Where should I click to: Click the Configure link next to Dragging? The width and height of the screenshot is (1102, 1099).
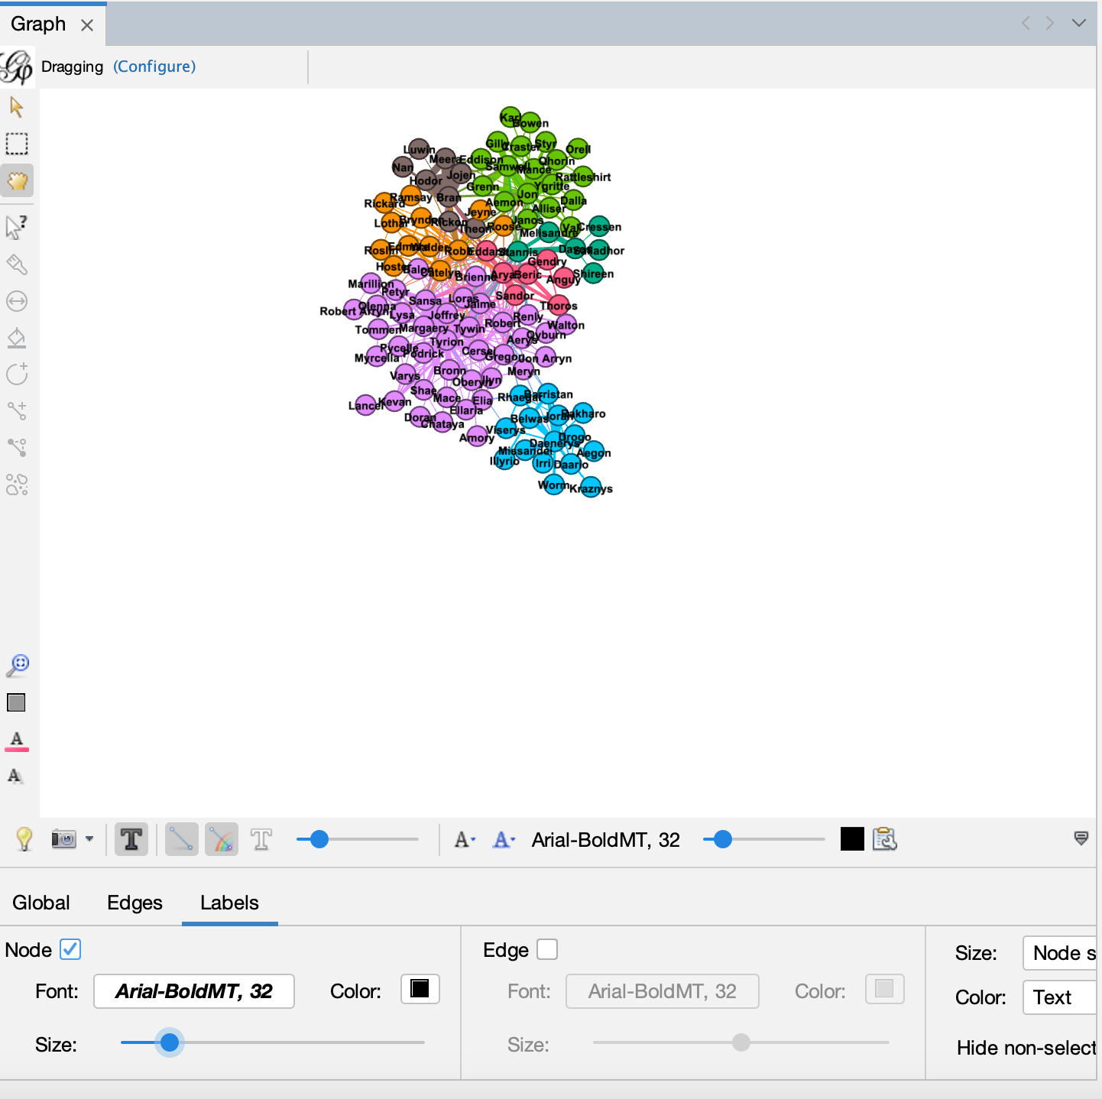click(x=154, y=66)
